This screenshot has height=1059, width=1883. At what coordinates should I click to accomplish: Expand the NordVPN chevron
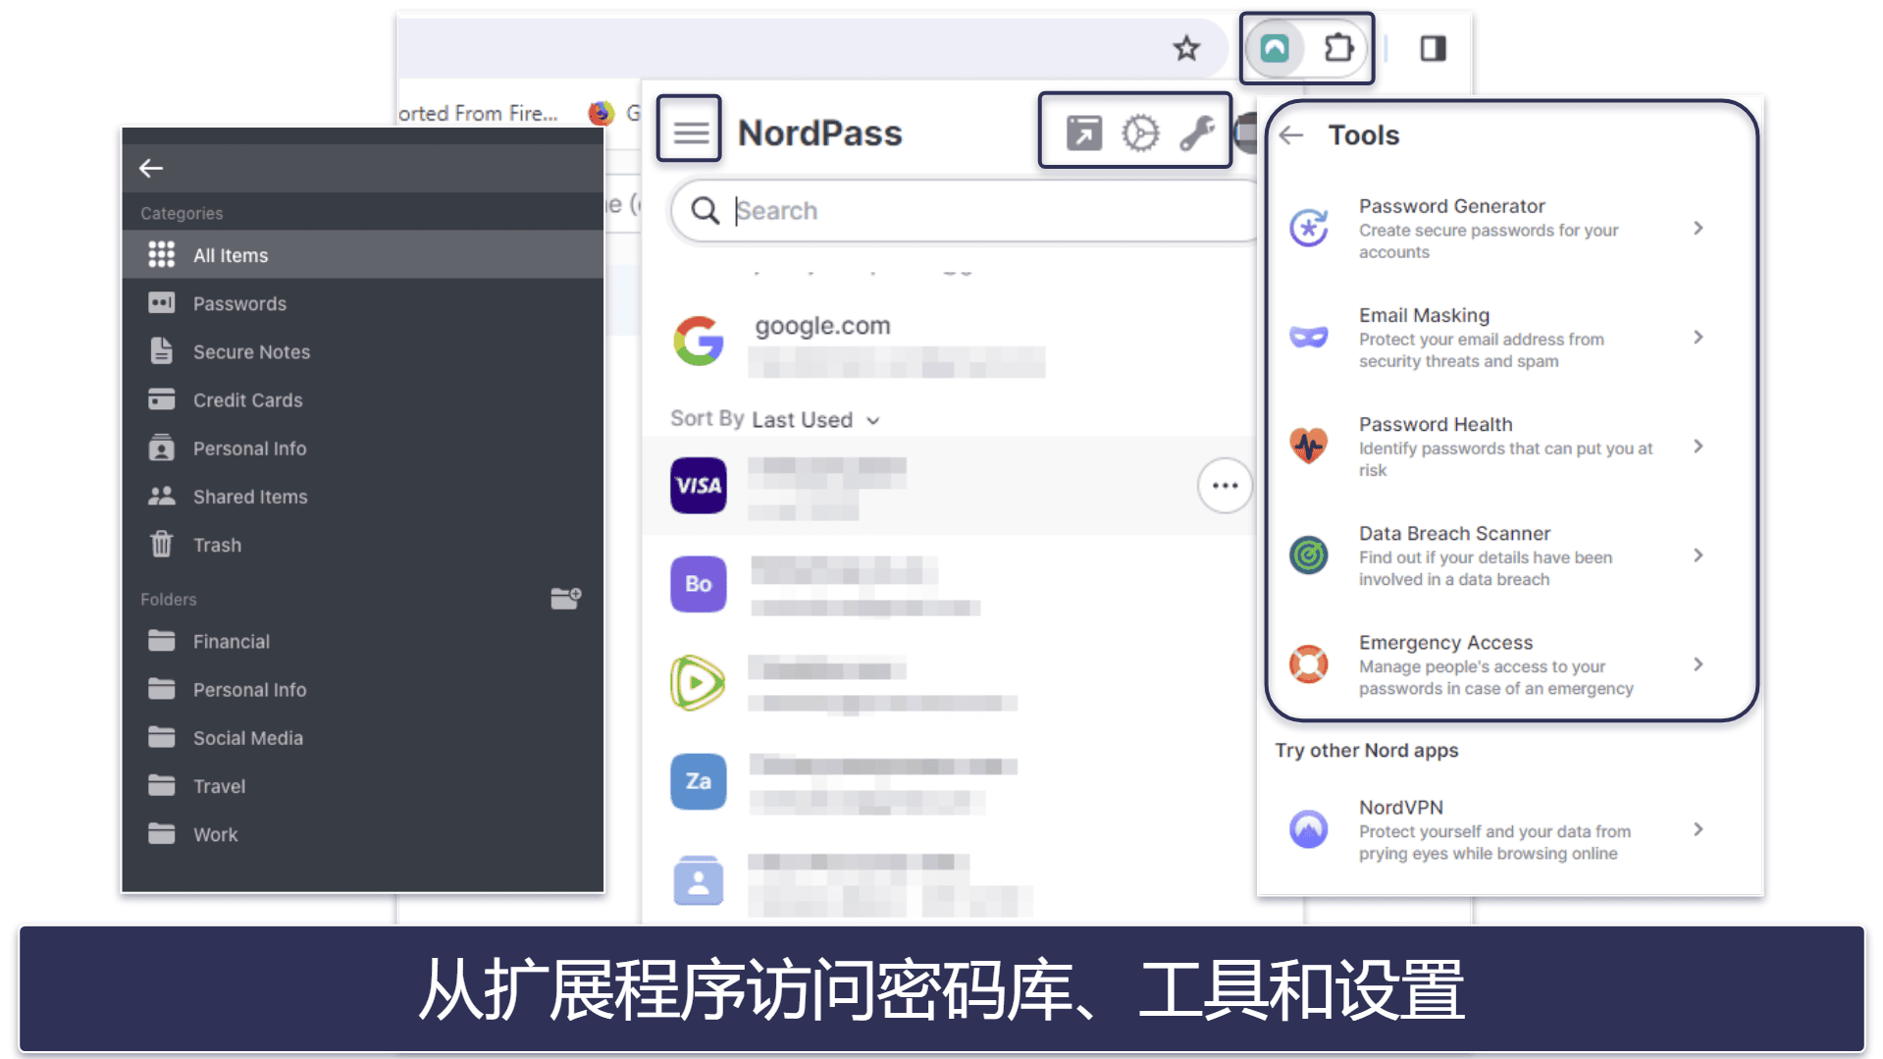pos(1699,829)
